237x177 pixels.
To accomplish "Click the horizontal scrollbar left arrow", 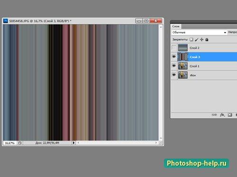I will [x=78, y=143].
